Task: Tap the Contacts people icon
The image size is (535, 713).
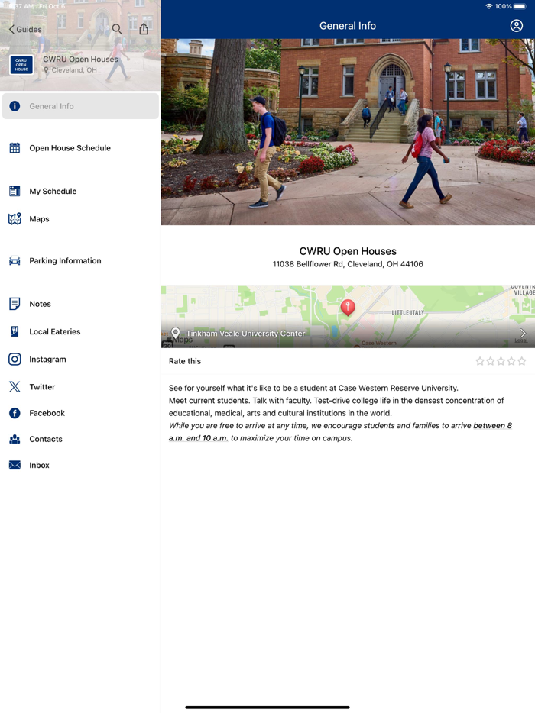Action: click(x=15, y=439)
